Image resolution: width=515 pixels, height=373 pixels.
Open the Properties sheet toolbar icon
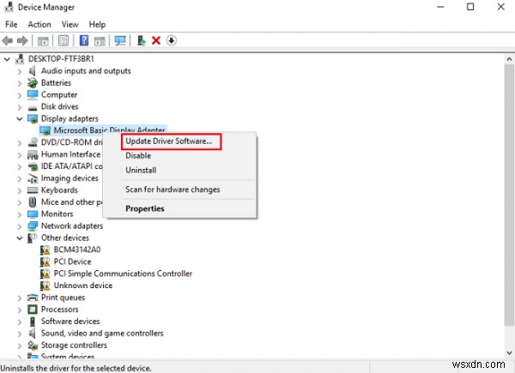tap(64, 40)
